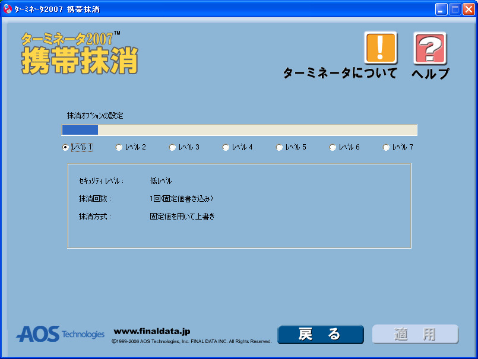Click the 抹消方式 label

[95, 217]
